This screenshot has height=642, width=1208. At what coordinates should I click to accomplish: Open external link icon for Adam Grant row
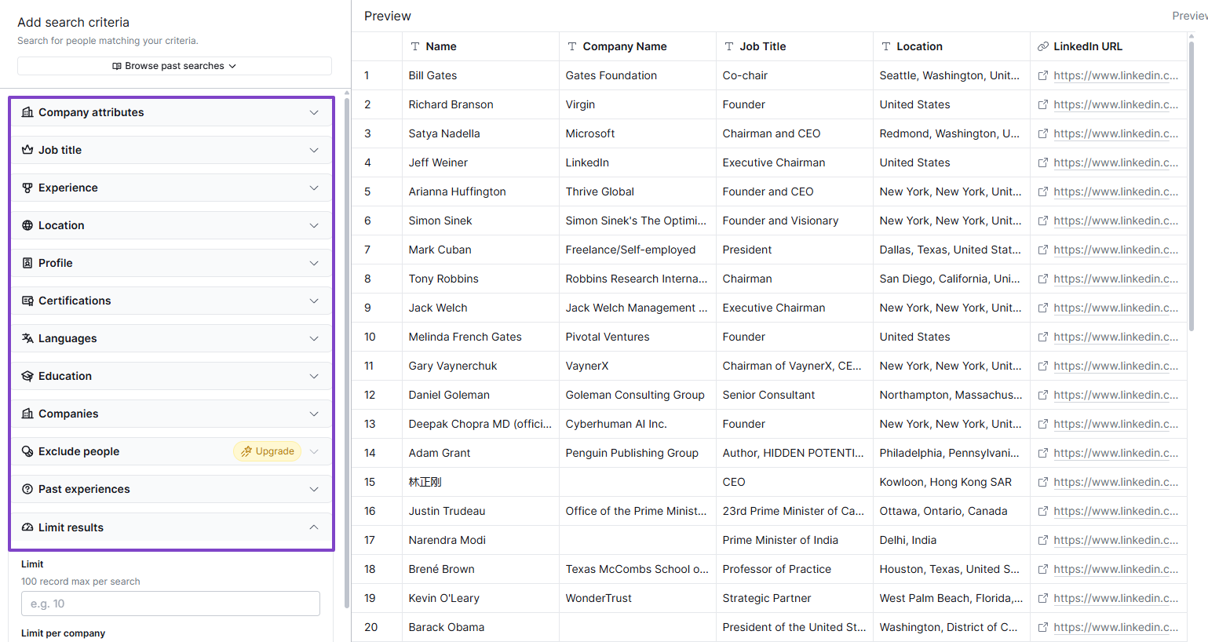click(1043, 453)
